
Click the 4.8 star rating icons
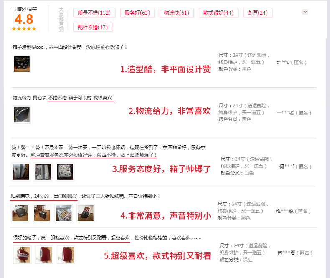24,29
